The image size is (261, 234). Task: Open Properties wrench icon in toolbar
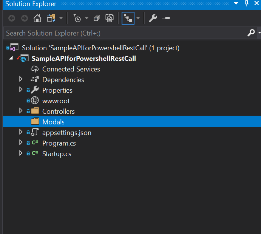pos(153,18)
